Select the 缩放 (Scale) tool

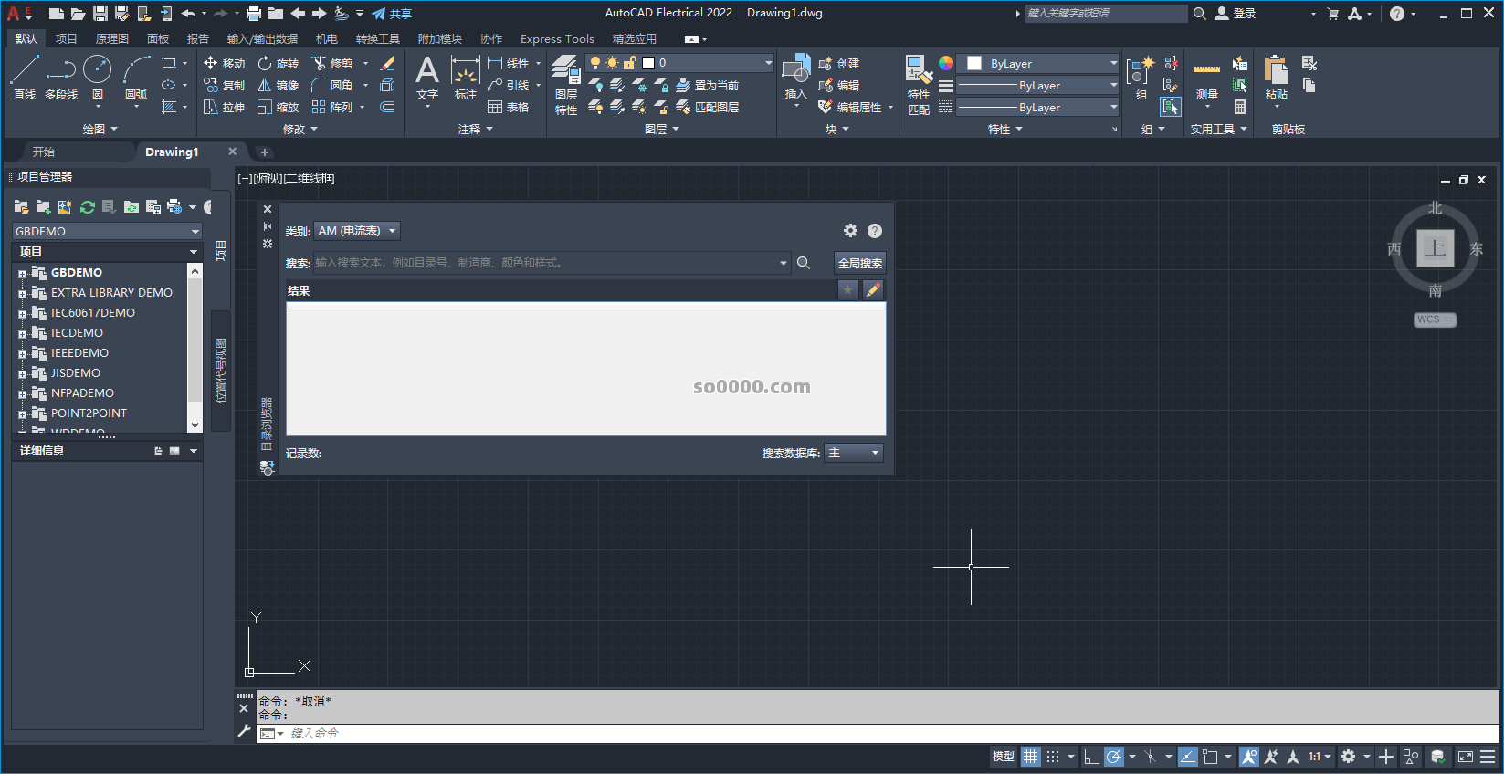(279, 107)
